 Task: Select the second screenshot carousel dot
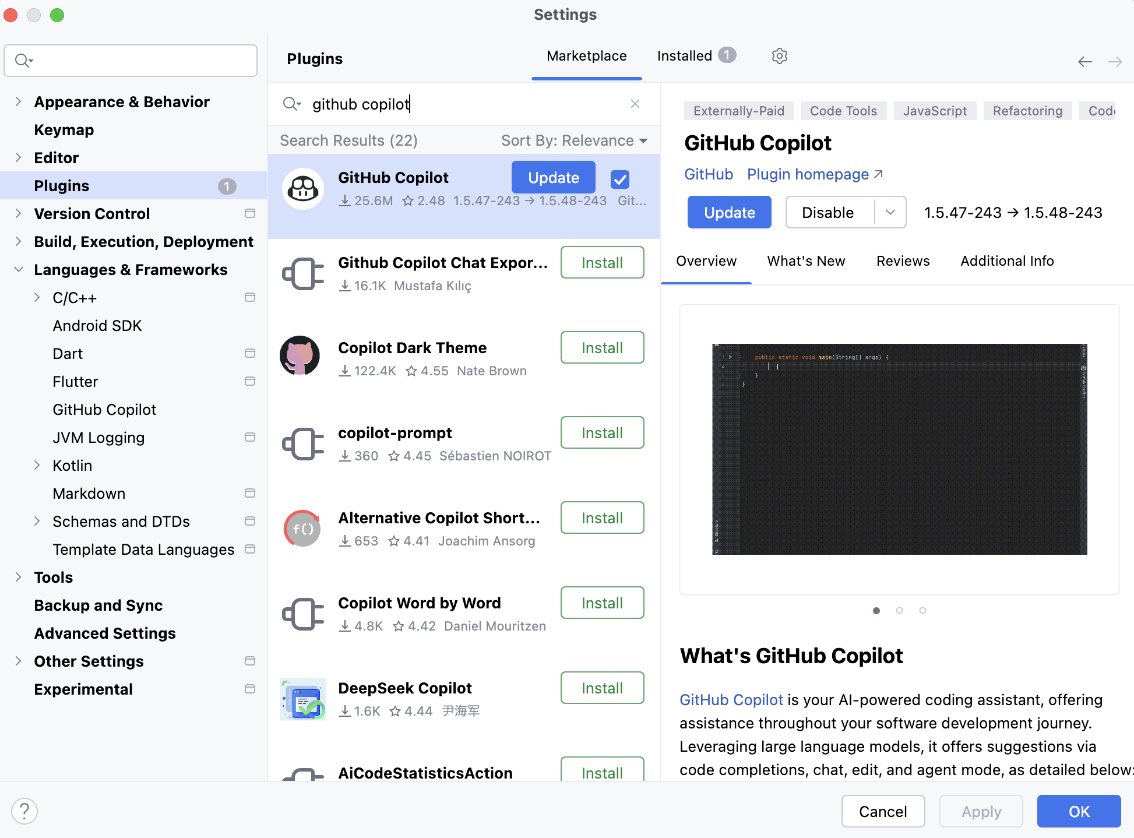pyautogui.click(x=899, y=610)
